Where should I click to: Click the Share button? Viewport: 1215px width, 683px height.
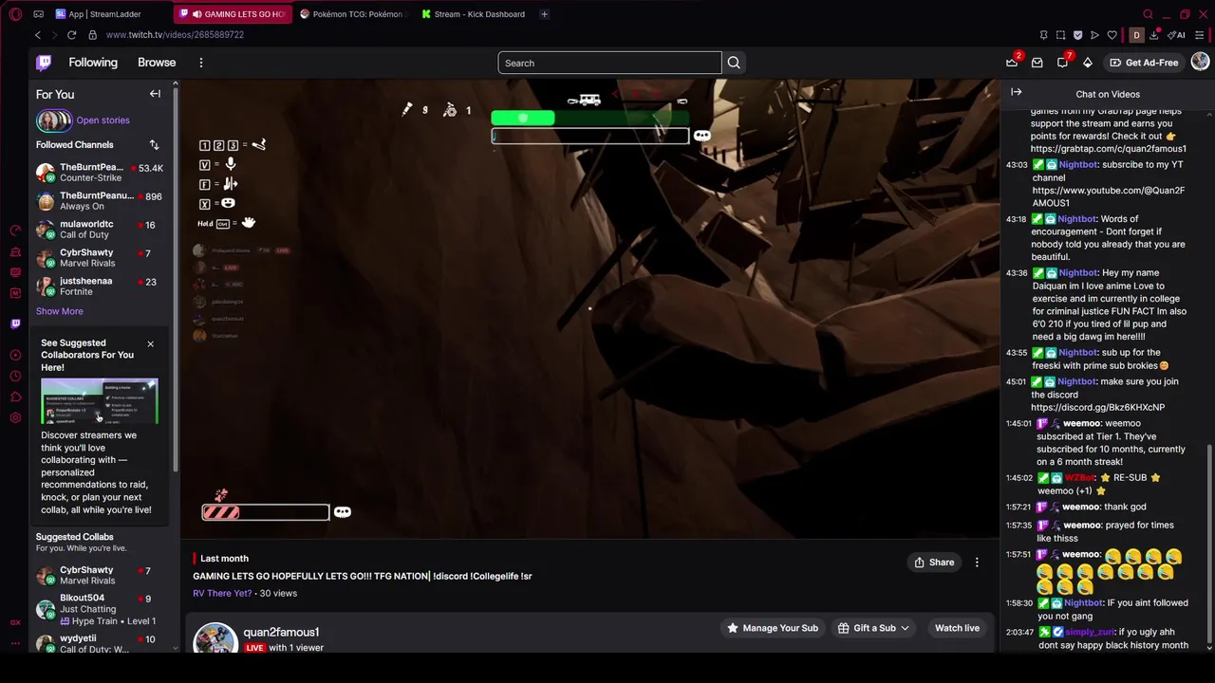tap(934, 563)
